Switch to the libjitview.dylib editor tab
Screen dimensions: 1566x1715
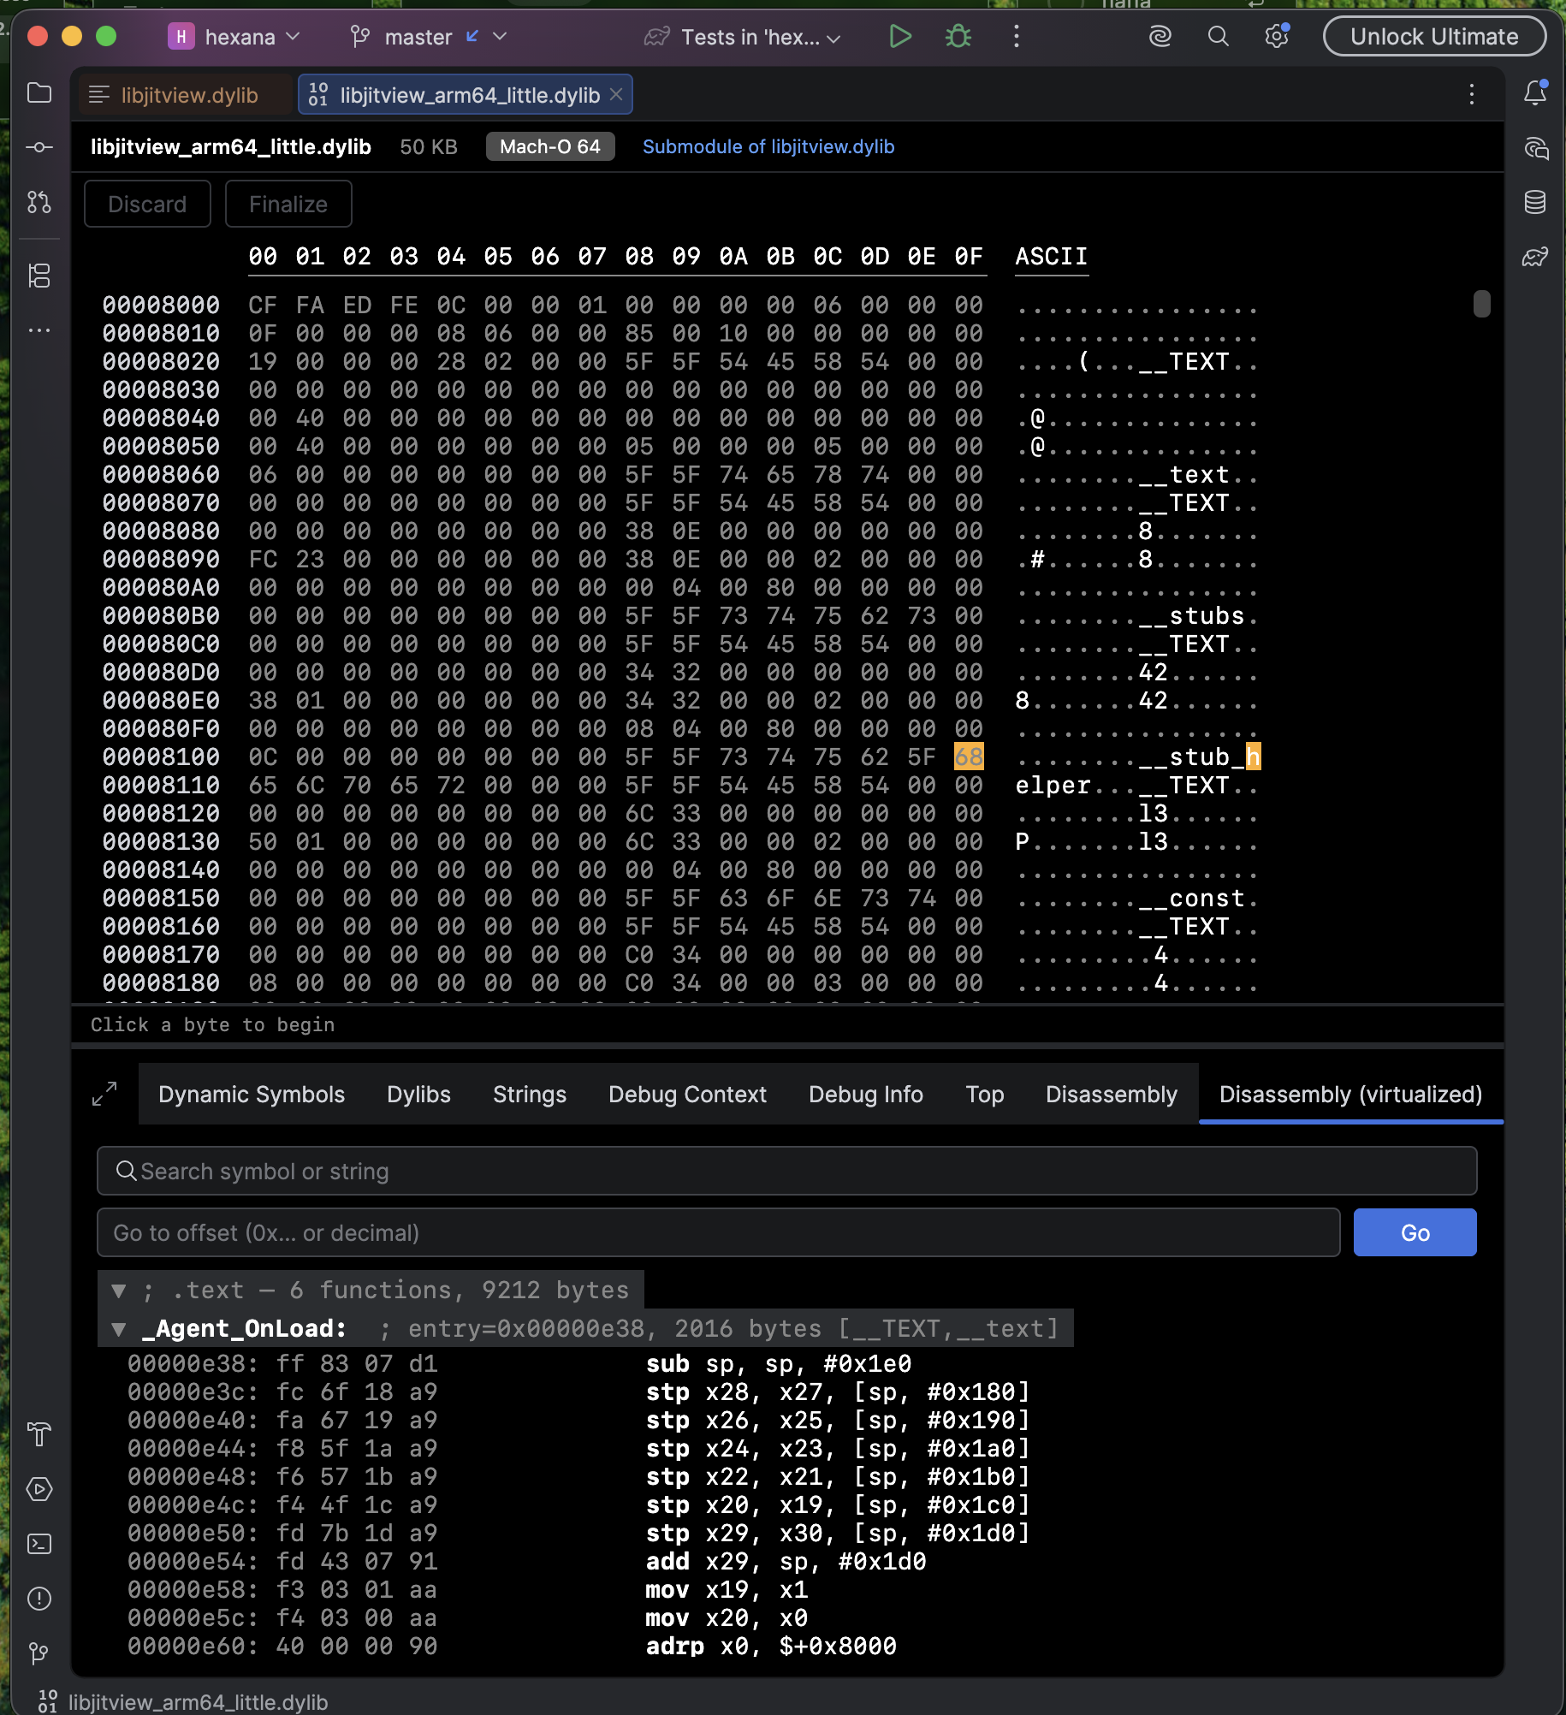pos(186,95)
